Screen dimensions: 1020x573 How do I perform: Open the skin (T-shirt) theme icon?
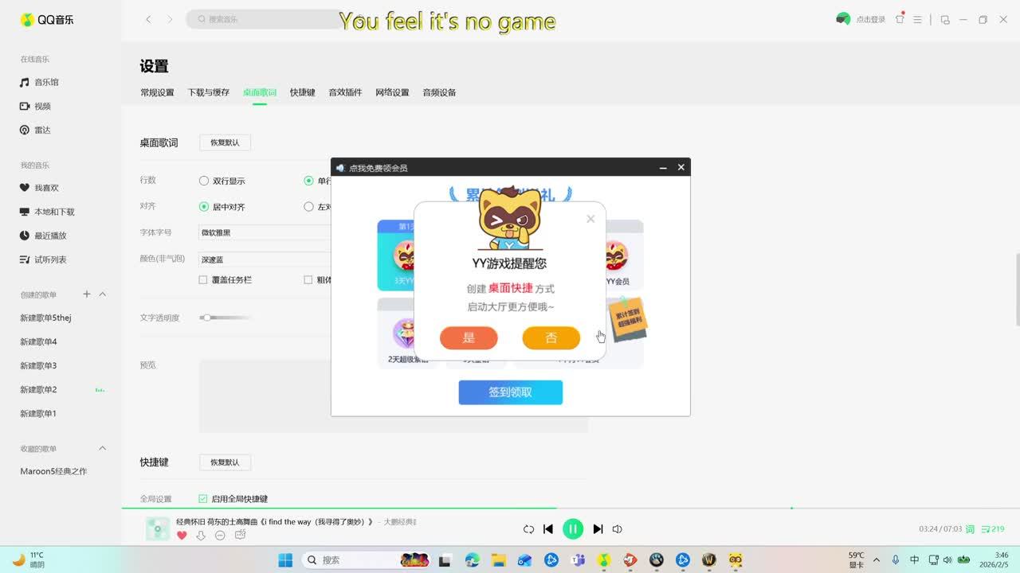click(x=900, y=19)
